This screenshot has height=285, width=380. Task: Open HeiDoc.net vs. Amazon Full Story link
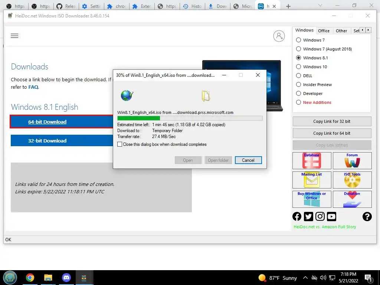pos(325,227)
